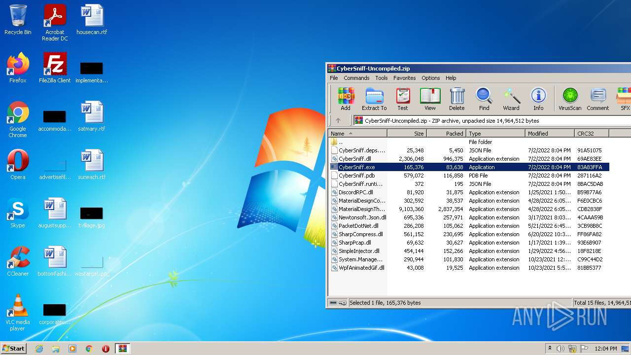Open Skype desktop shortcut
This screenshot has width=631, height=355.
18,213
